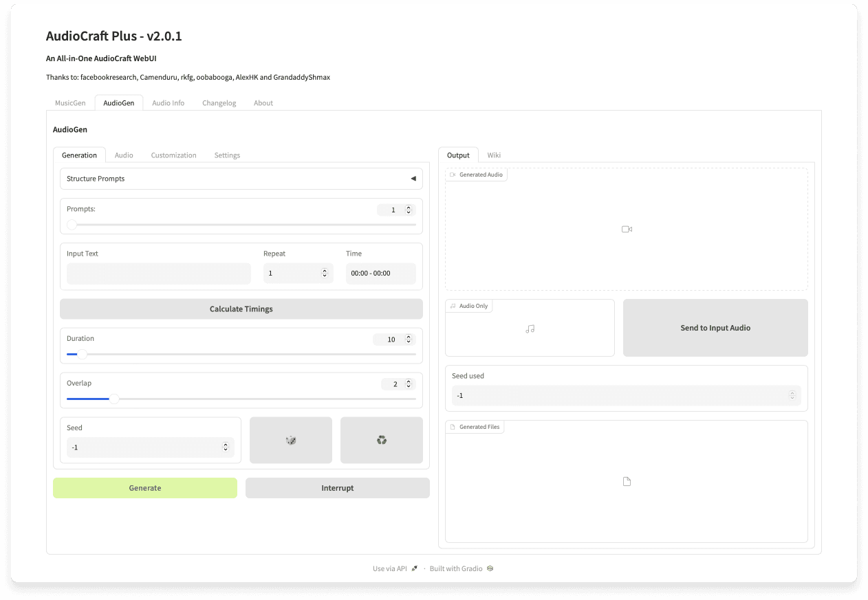
Task: Click the Interrupt button
Action: coord(338,488)
